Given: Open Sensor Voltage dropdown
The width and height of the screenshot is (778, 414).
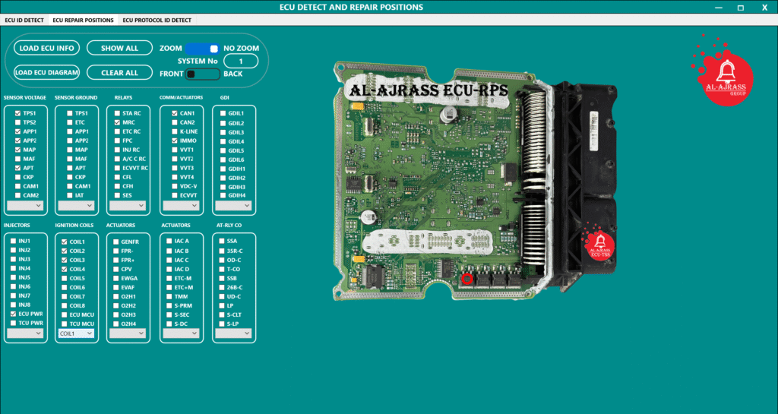Looking at the screenshot, I should click(25, 205).
